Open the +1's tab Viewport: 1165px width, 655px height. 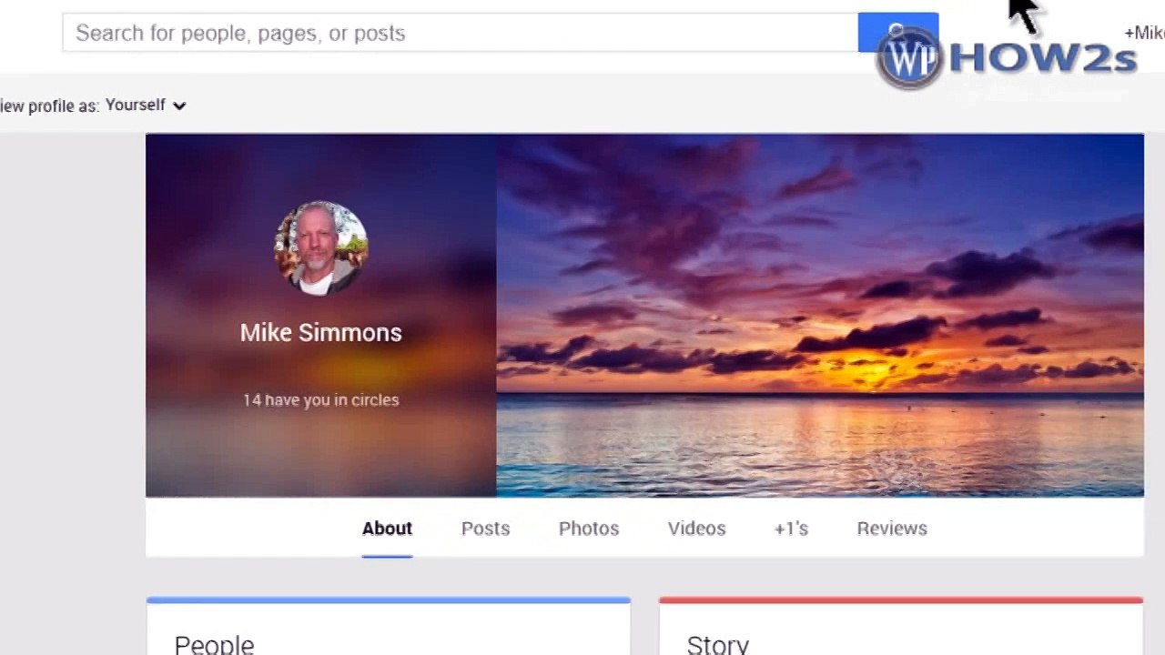(791, 529)
